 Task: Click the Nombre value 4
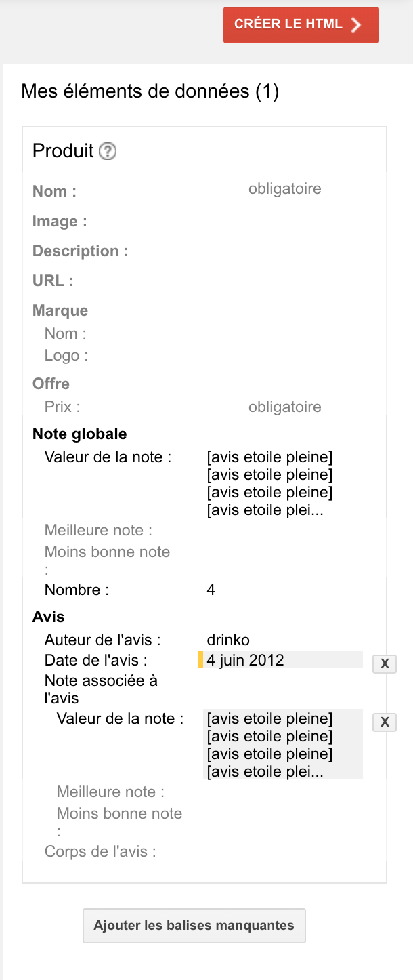tap(211, 590)
